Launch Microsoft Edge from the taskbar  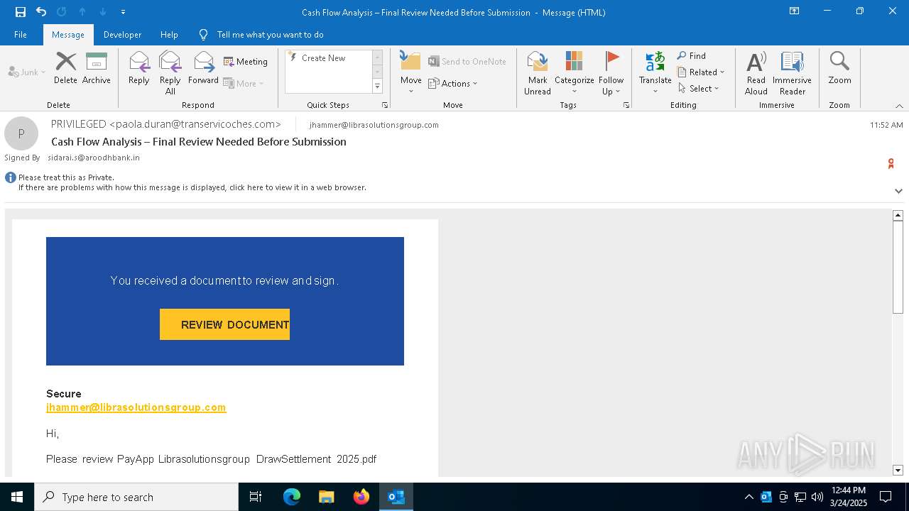(292, 497)
